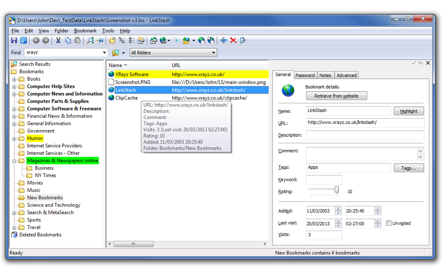This screenshot has height=277, width=443.
Task: Click the Retrieve from website button
Action: 336,96
